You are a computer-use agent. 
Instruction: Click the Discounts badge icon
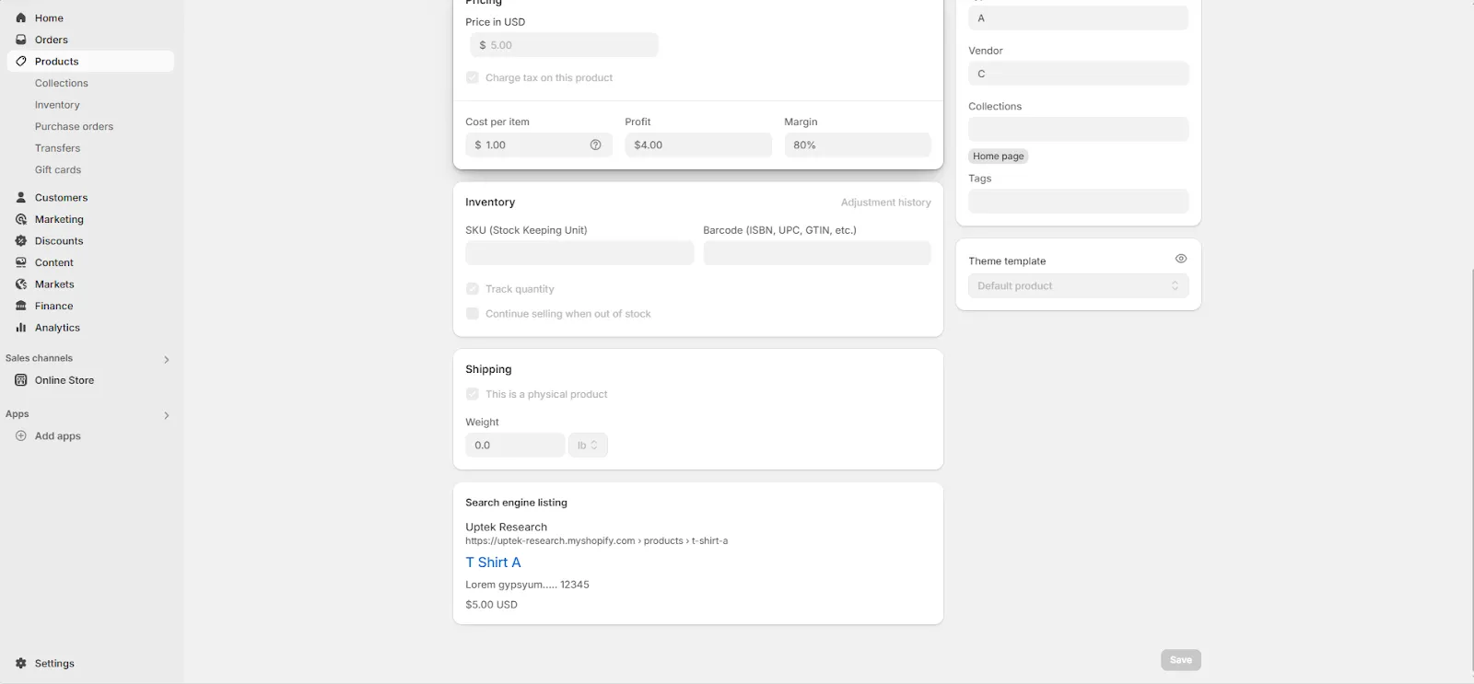coord(21,240)
